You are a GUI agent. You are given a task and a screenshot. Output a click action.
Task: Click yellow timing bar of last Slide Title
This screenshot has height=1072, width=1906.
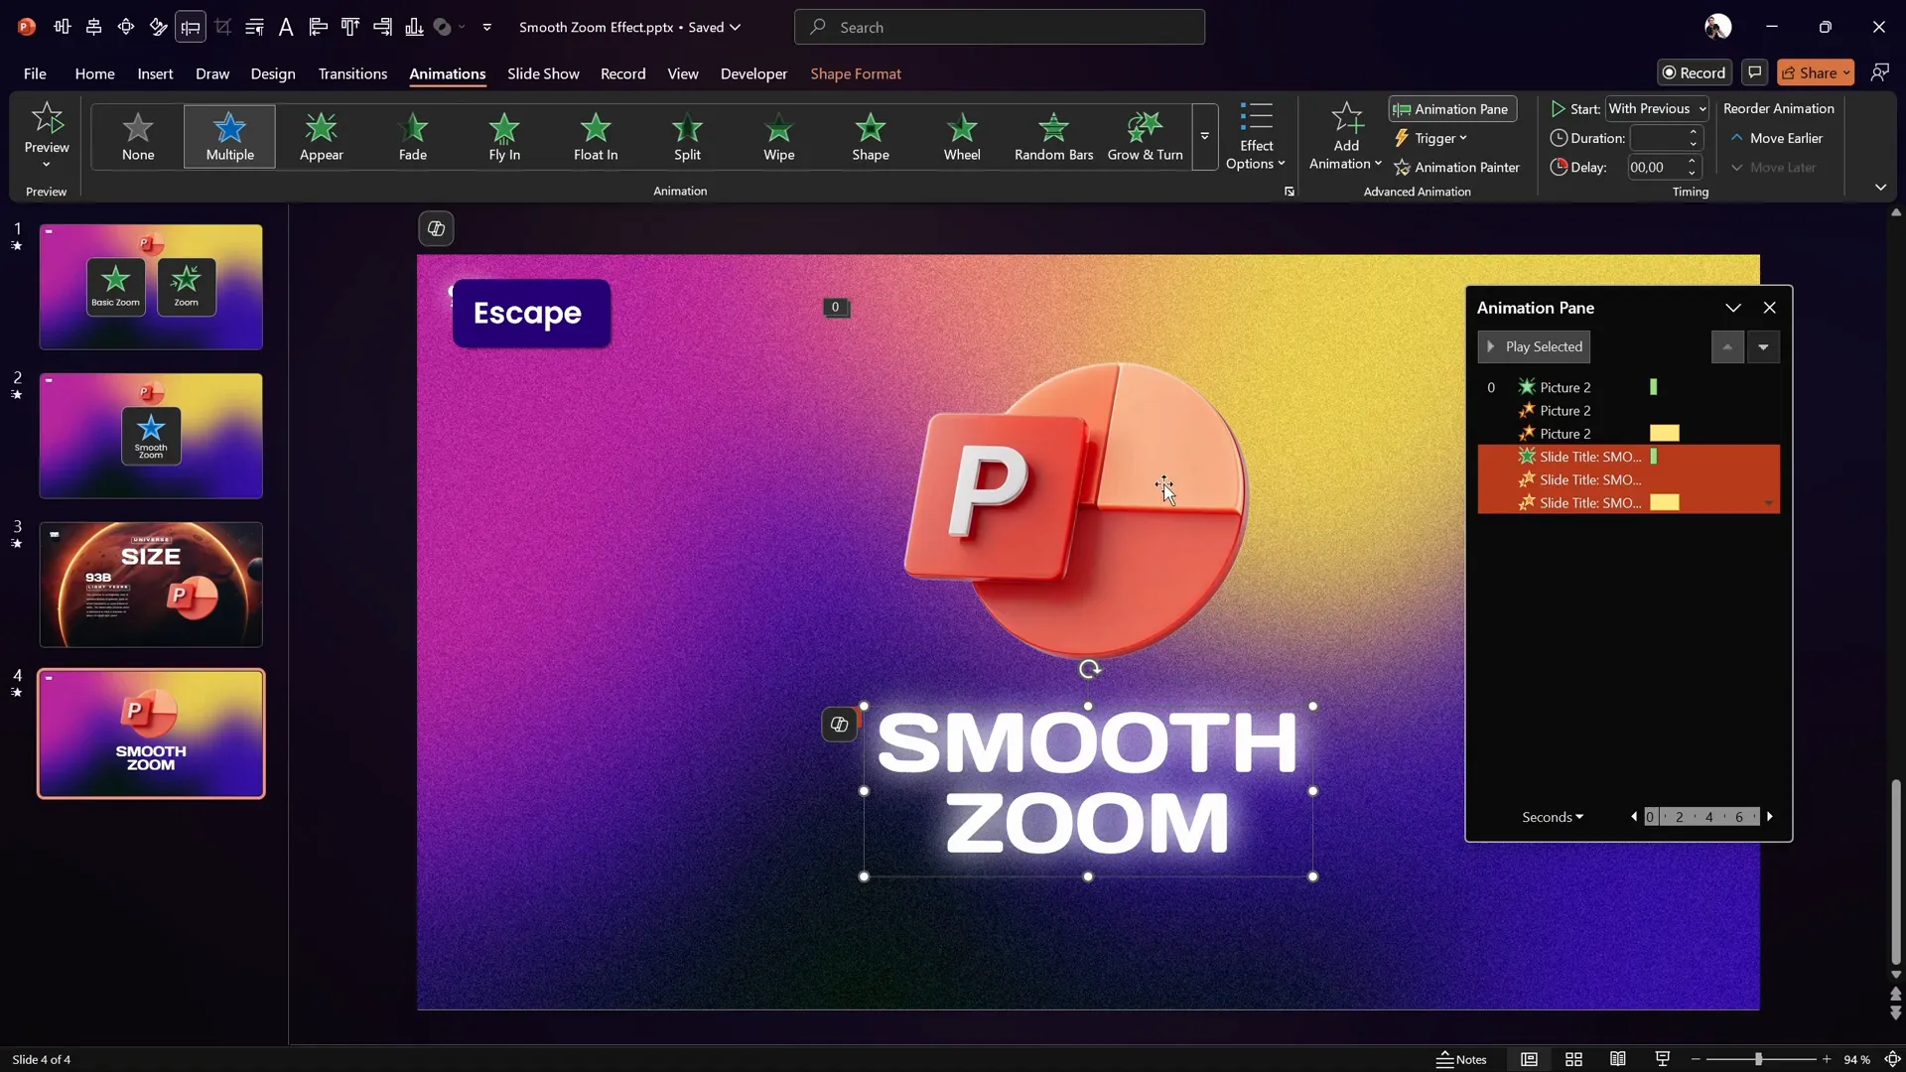coord(1665,502)
